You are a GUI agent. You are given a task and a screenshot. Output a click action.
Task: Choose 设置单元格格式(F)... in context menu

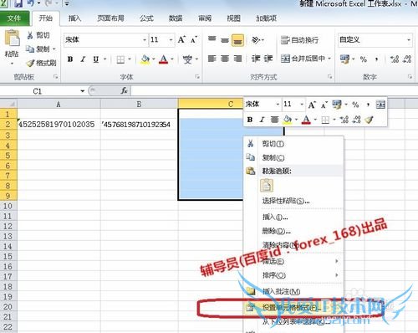pyautogui.click(x=293, y=308)
